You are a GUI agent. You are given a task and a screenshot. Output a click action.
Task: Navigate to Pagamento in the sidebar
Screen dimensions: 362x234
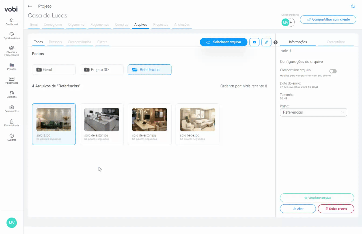[x=12, y=81]
